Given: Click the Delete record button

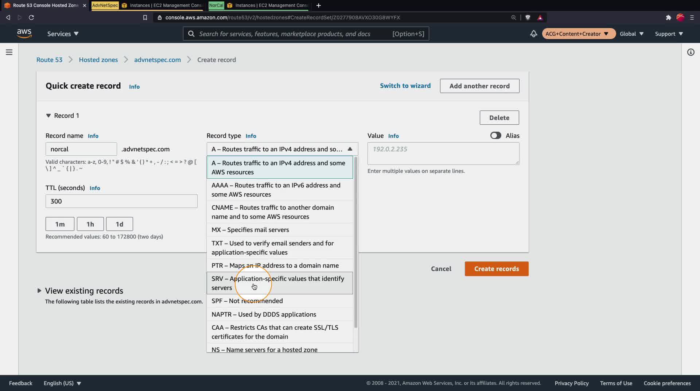Looking at the screenshot, I should click(499, 118).
